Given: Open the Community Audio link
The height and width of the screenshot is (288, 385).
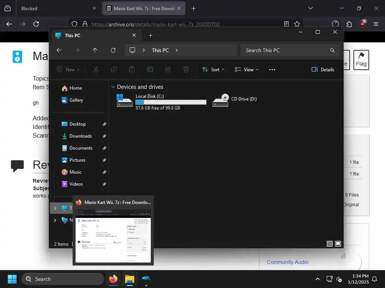Looking at the screenshot, I should [x=288, y=262].
